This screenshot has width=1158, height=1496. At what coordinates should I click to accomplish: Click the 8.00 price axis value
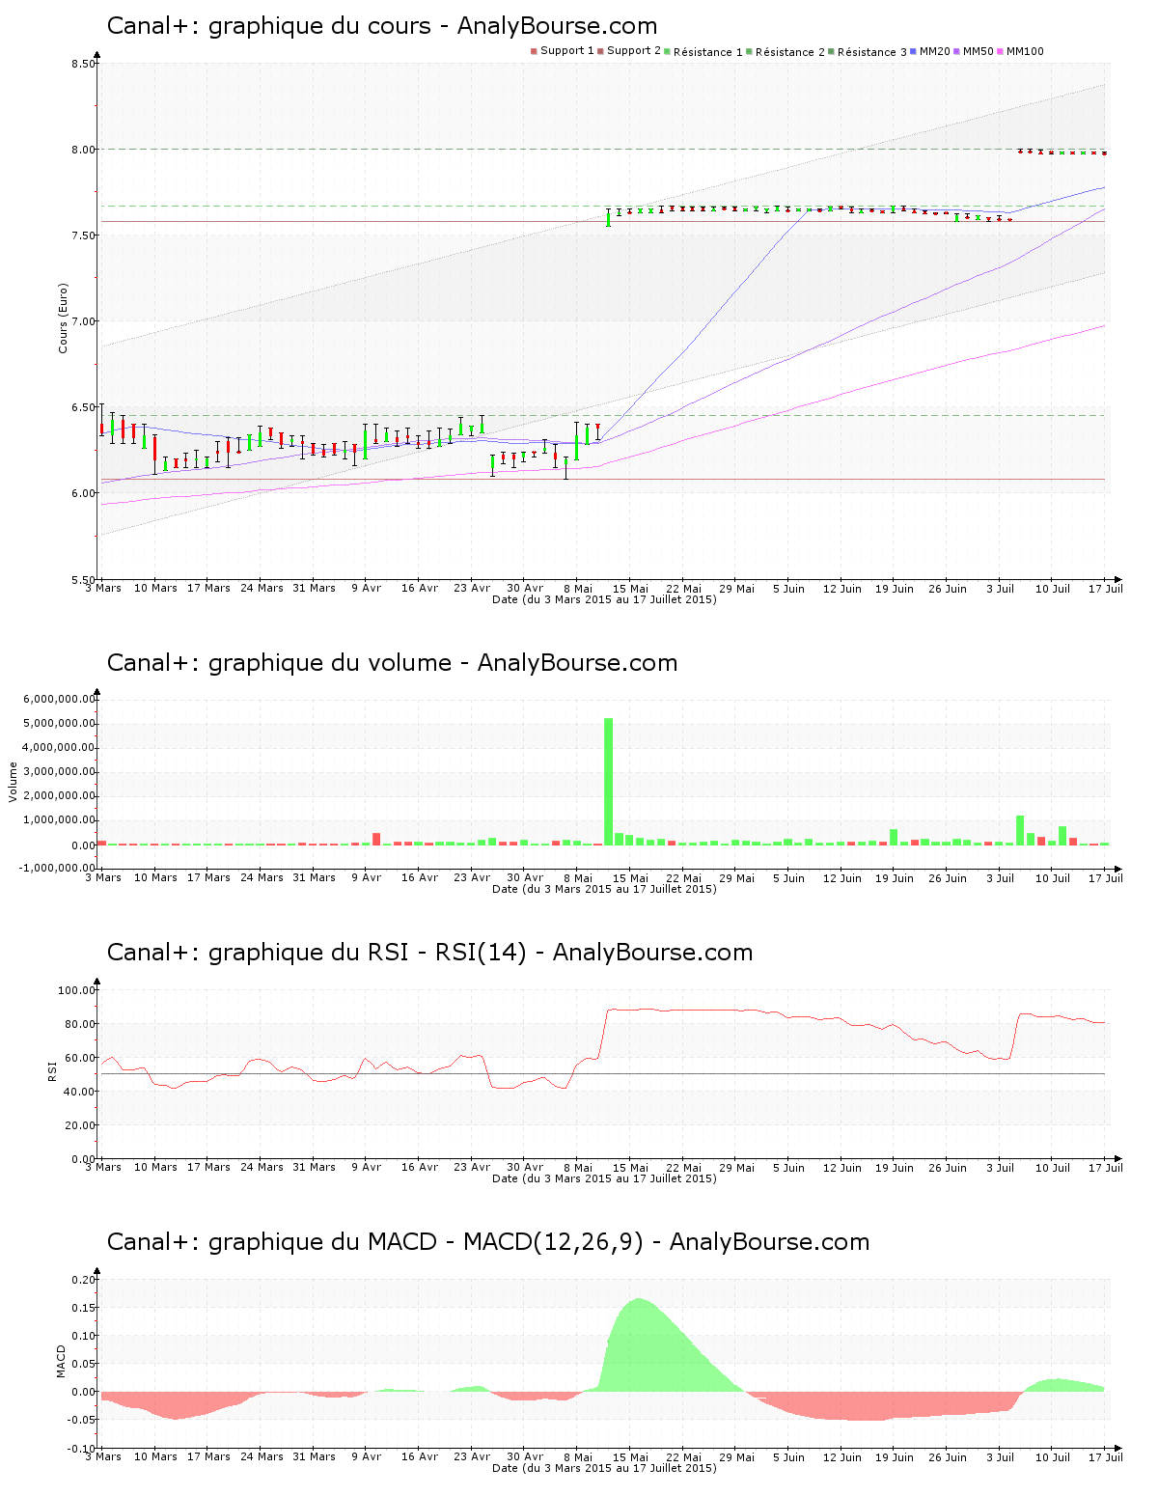tap(84, 150)
